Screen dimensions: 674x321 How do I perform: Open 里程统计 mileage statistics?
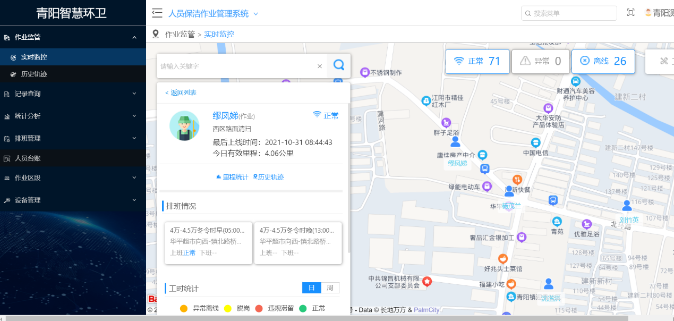[x=232, y=177]
